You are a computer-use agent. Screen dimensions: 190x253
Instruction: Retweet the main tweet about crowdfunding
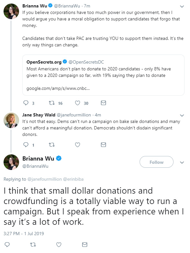coord(33,245)
